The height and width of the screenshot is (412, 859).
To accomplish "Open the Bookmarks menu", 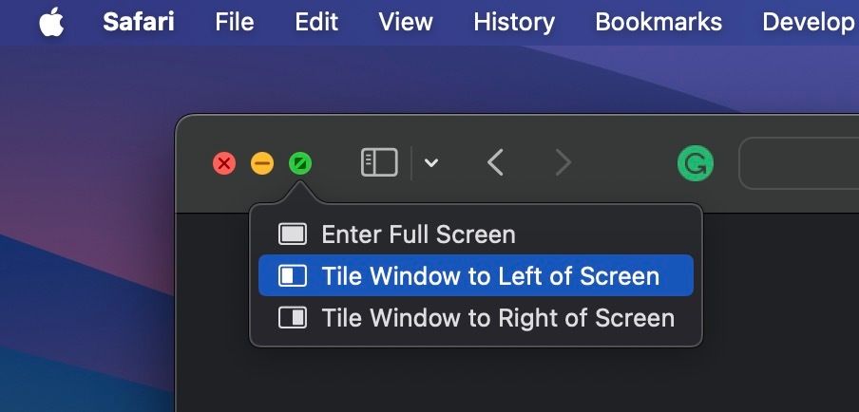I will (659, 22).
